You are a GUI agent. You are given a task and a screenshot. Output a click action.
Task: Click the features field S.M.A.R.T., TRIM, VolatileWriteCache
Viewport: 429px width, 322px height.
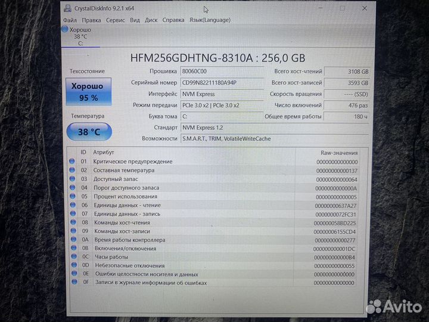[275, 139]
